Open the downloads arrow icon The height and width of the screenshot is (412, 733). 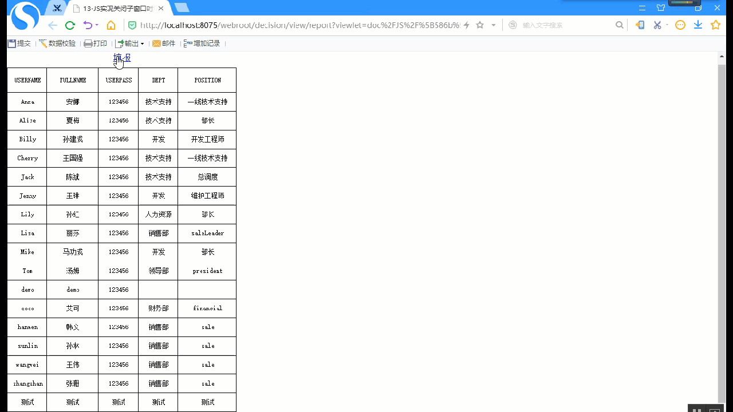(698, 25)
